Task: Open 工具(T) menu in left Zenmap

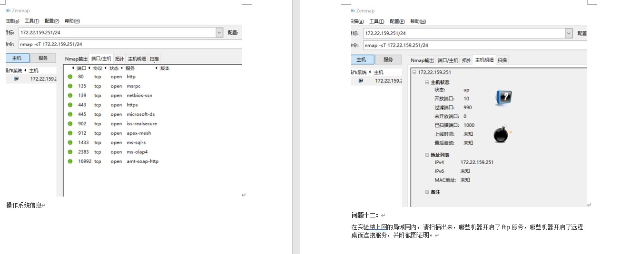Action: [x=32, y=21]
